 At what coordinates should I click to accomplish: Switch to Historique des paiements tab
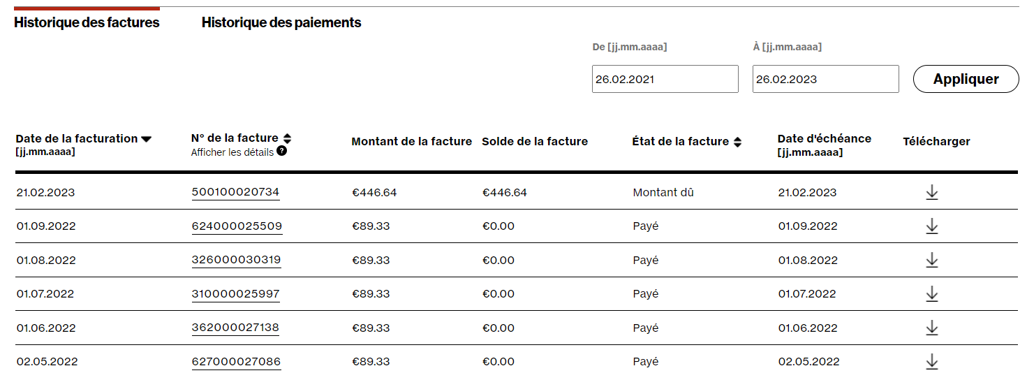pos(281,22)
